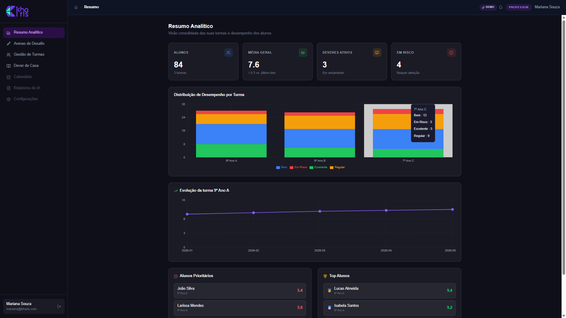Click the Dever de Casa book icon
Viewport: 566px width, 318px height.
tap(9, 66)
